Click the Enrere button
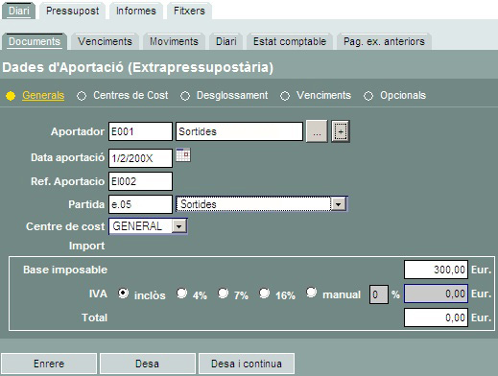The height and width of the screenshot is (376, 498). [49, 364]
